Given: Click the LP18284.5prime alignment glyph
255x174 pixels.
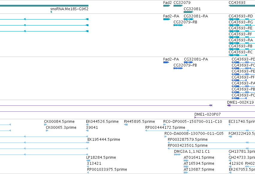Looking at the screenshot, I should (88, 161).
